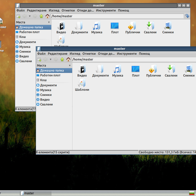
Task: Open the Музика folder in front window
Action: pos(118,71)
